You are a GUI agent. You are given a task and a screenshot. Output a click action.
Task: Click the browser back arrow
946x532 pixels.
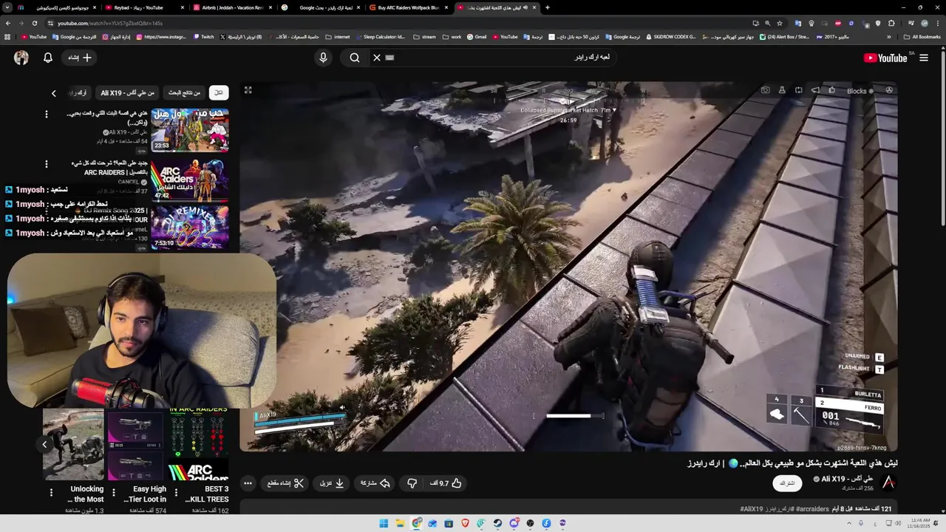pos(7,23)
